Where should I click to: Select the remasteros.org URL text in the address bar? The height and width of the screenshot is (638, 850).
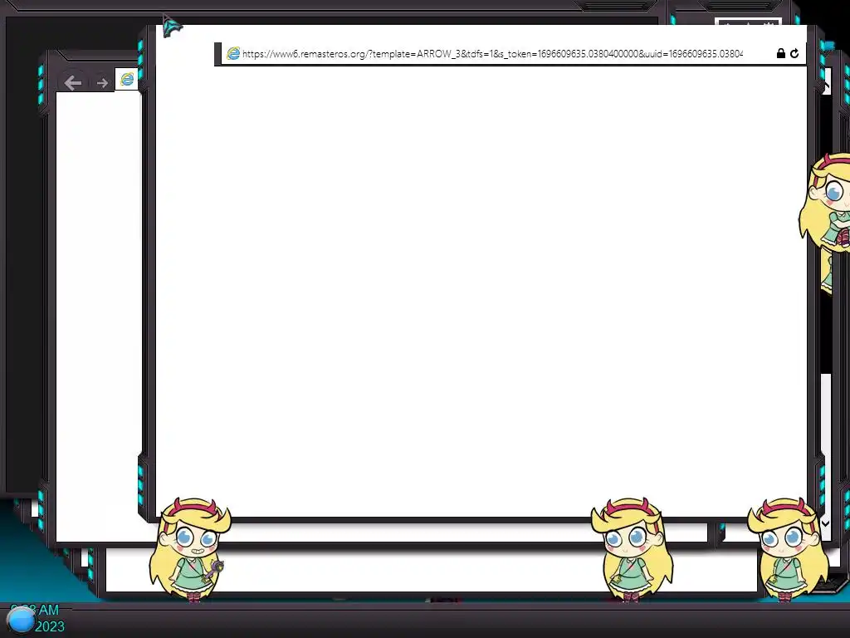[x=492, y=54]
